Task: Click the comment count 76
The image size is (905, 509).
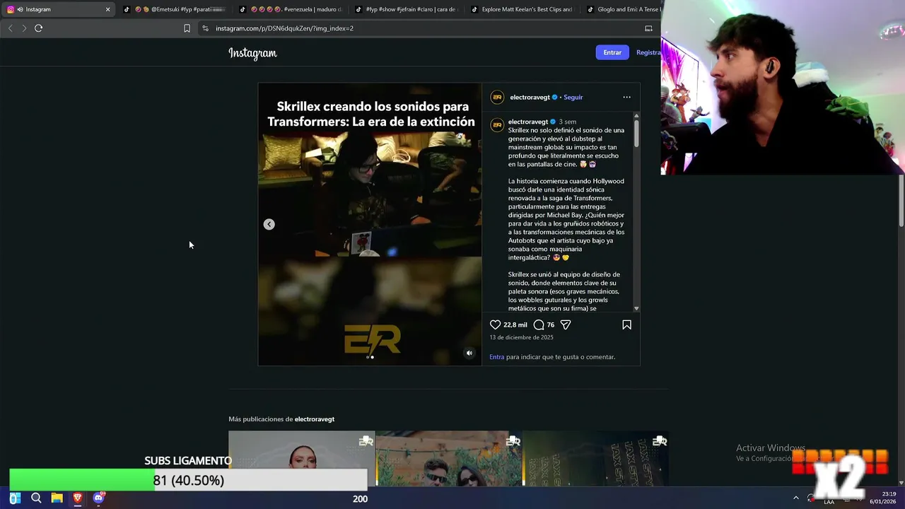Action: coord(551,325)
